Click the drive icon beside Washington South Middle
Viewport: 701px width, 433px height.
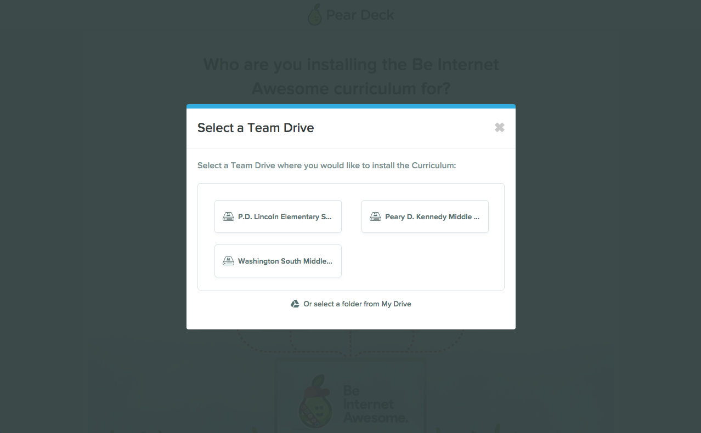pos(228,261)
